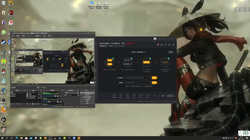Toggle visibility of Display Capture source
Screen dimensions: 250x140
click(39, 98)
